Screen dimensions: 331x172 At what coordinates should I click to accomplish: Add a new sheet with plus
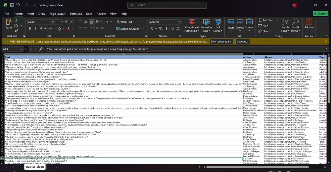coord(57,167)
